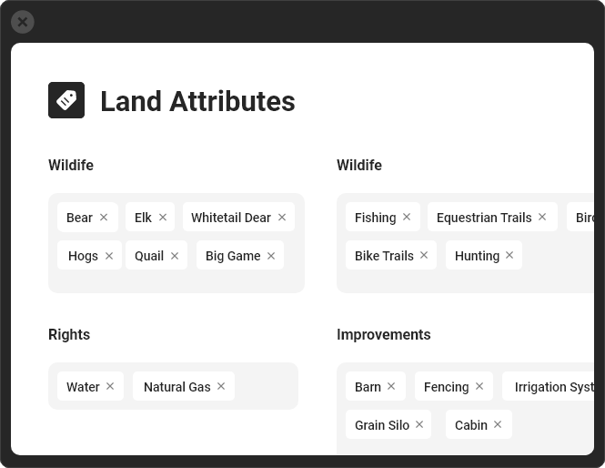Remove the Bike Trails tag
The image size is (605, 468).
pyautogui.click(x=424, y=255)
